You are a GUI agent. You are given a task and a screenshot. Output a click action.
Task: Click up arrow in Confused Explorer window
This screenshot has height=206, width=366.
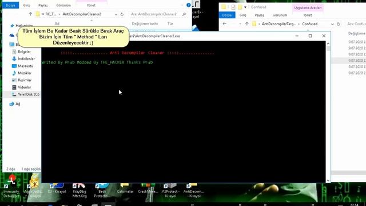coord(246,24)
